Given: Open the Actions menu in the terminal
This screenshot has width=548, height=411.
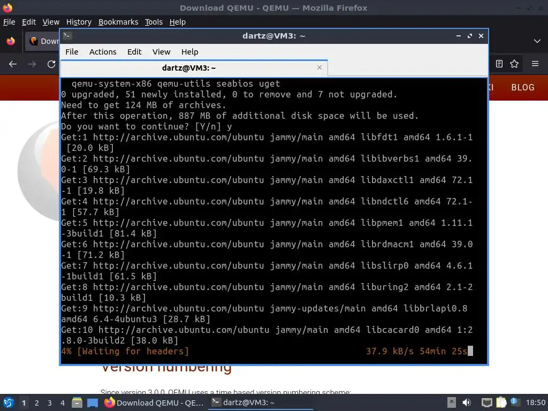Looking at the screenshot, I should point(103,52).
